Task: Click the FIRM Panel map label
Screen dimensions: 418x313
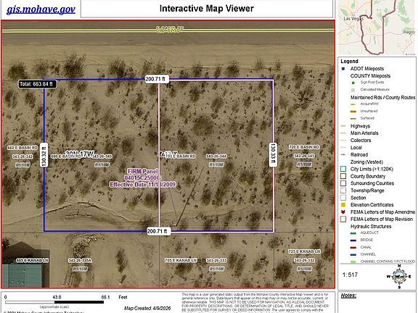Action: (x=143, y=178)
